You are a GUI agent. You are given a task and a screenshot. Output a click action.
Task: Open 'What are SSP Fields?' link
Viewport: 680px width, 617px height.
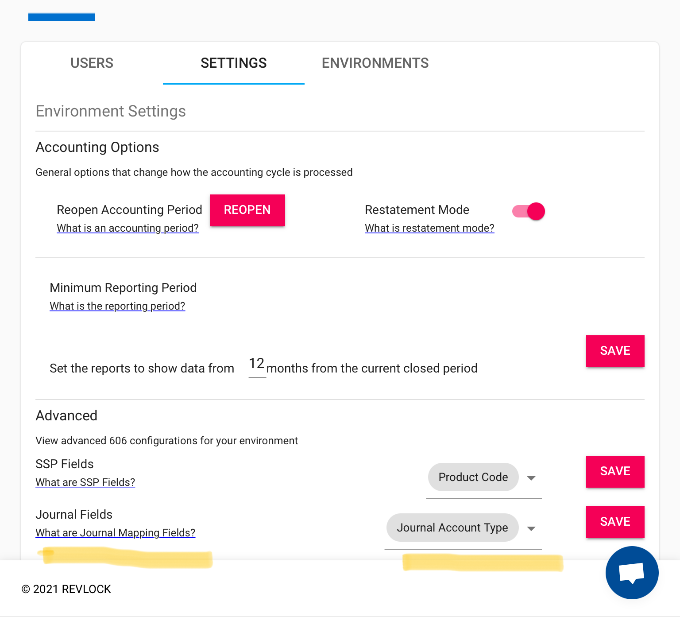coord(85,482)
